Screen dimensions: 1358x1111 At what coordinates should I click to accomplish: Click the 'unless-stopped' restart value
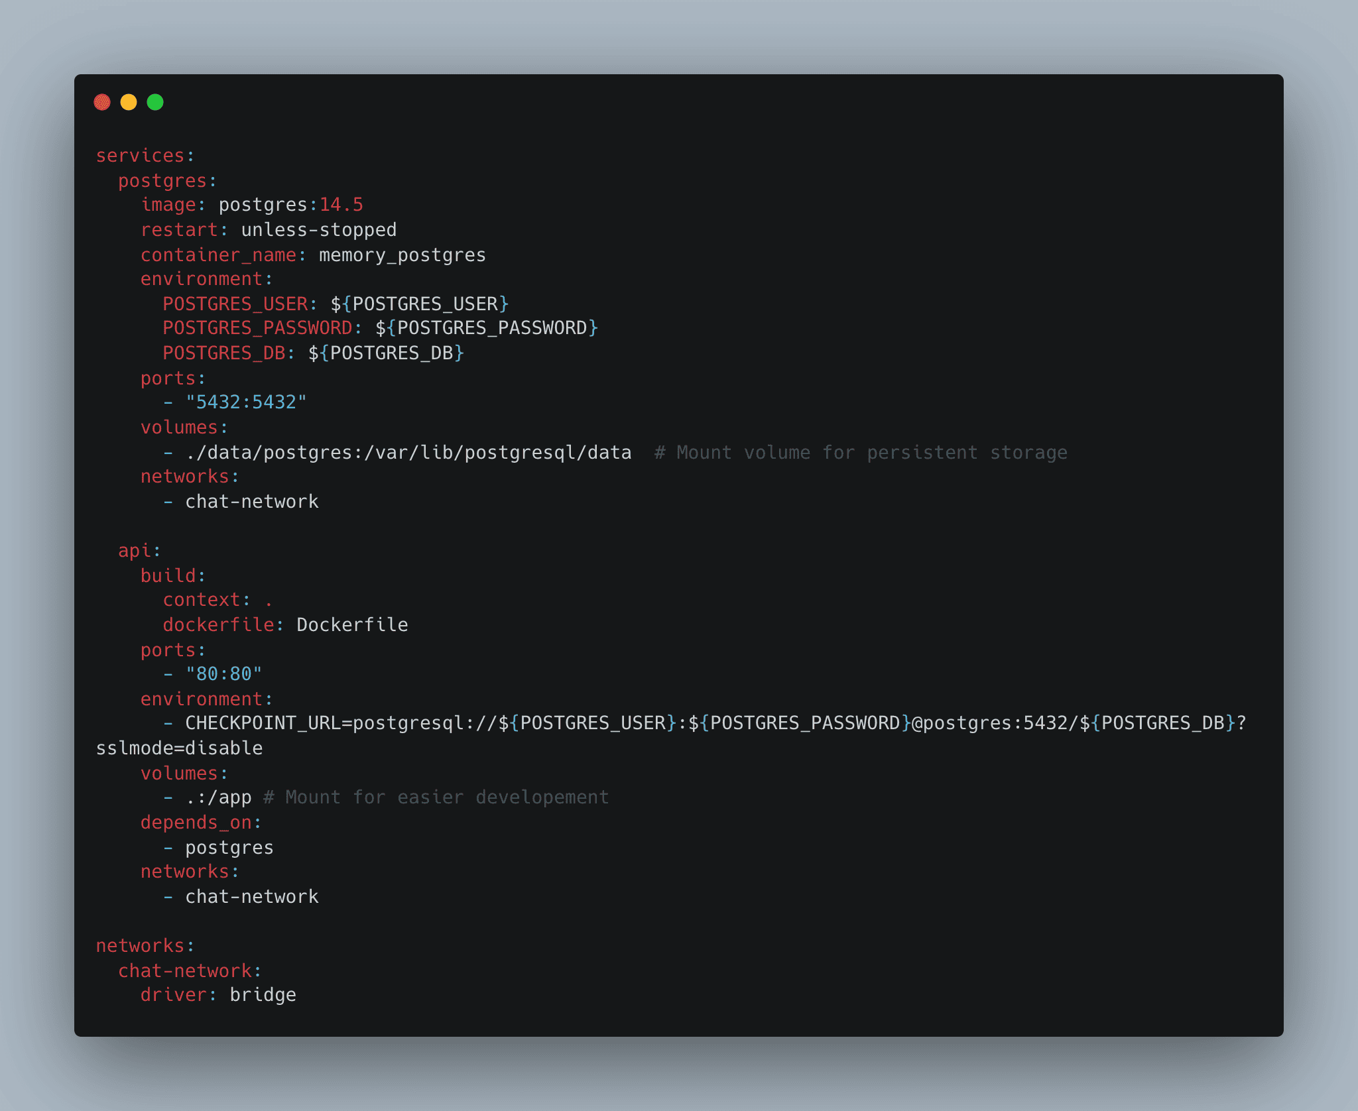tap(318, 230)
